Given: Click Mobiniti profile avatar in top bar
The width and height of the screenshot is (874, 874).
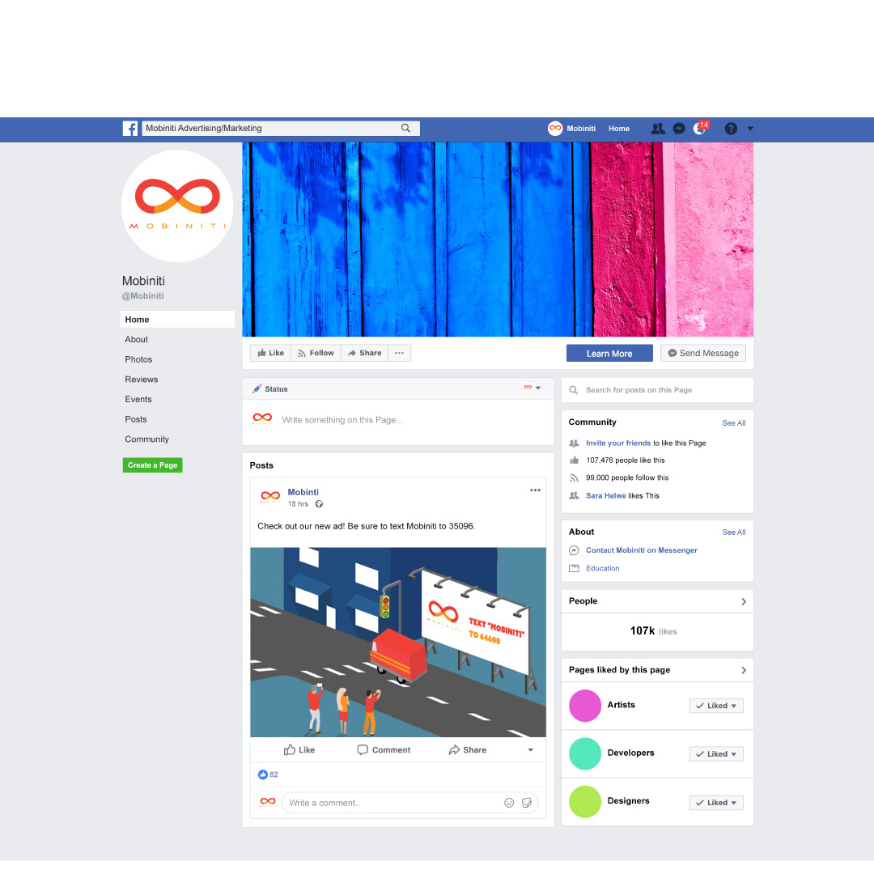Looking at the screenshot, I should (x=554, y=129).
